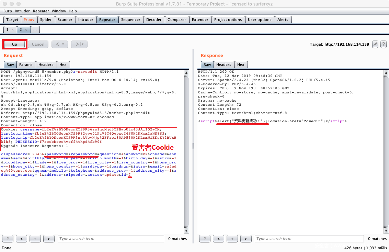The height and width of the screenshot is (252, 389).
Task: Click the request pane vertical scrollbar
Action: click(x=186, y=152)
